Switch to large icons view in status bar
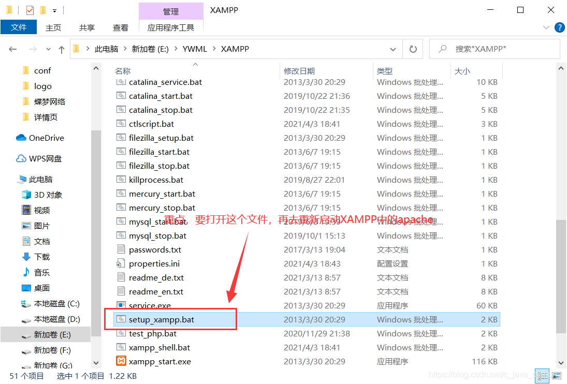The height and width of the screenshot is (384, 567). [x=557, y=376]
